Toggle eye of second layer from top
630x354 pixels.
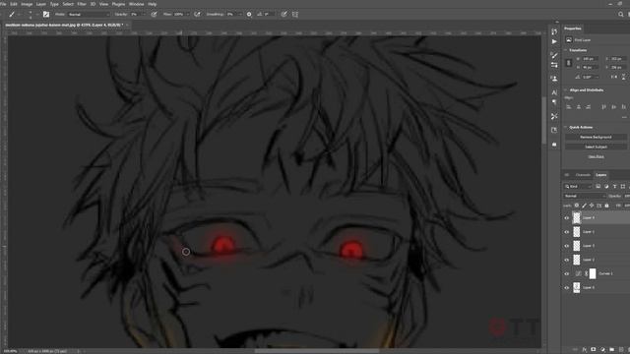pyautogui.click(x=567, y=232)
